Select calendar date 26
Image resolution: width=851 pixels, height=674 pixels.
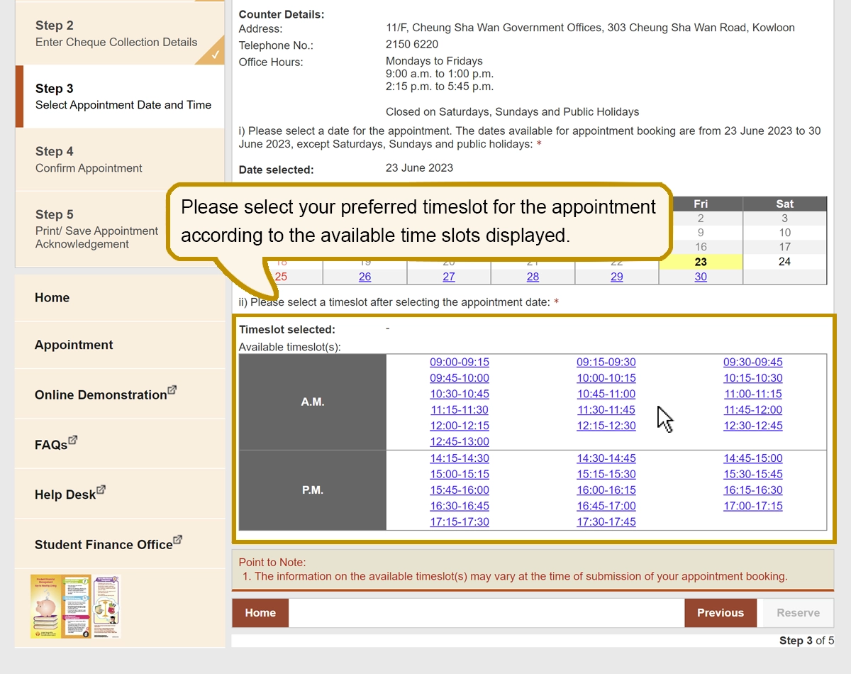click(365, 277)
